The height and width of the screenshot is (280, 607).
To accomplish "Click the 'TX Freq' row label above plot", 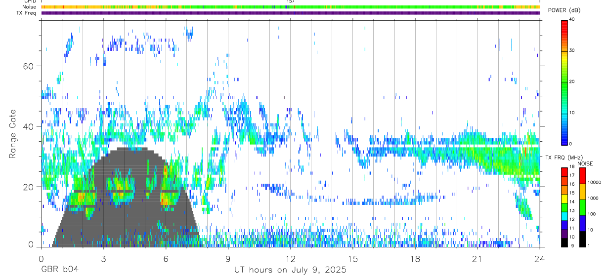I will (x=27, y=13).
